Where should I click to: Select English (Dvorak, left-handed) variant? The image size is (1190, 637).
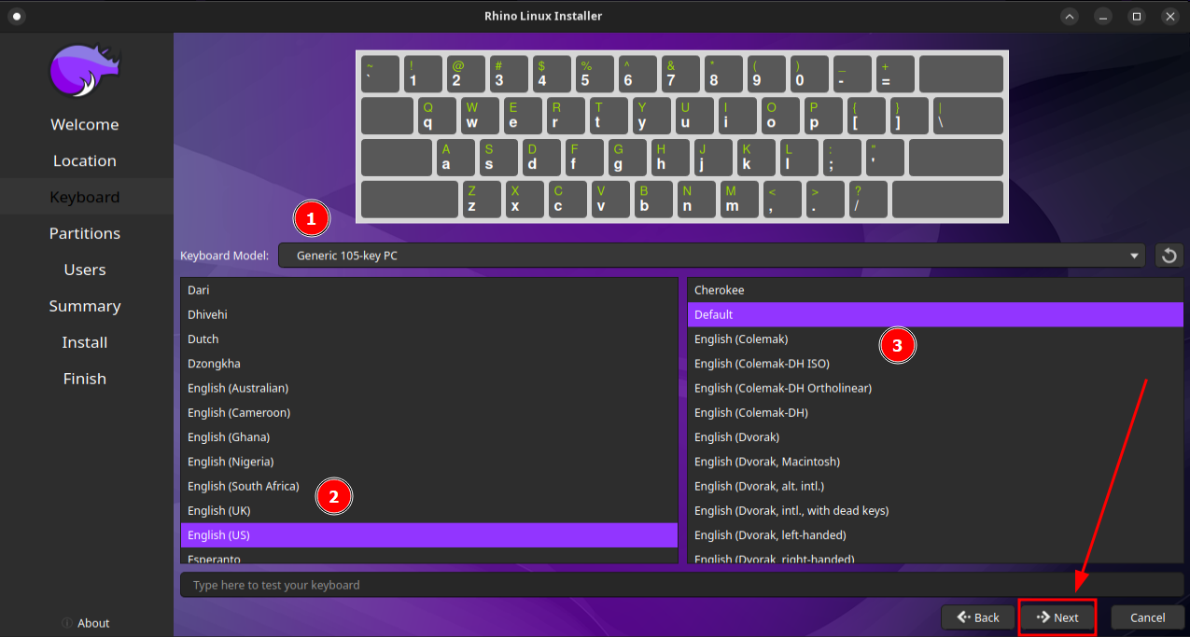[x=935, y=535]
